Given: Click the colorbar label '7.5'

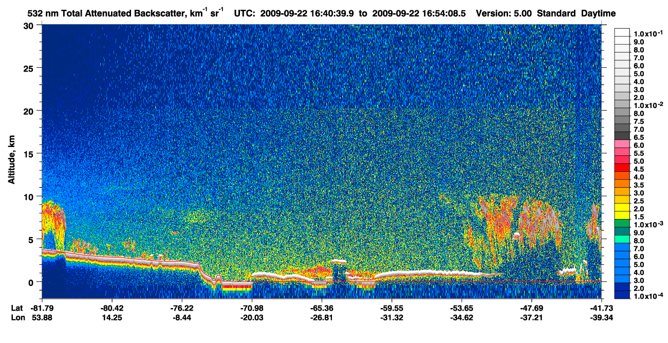Looking at the screenshot, I should [639, 121].
